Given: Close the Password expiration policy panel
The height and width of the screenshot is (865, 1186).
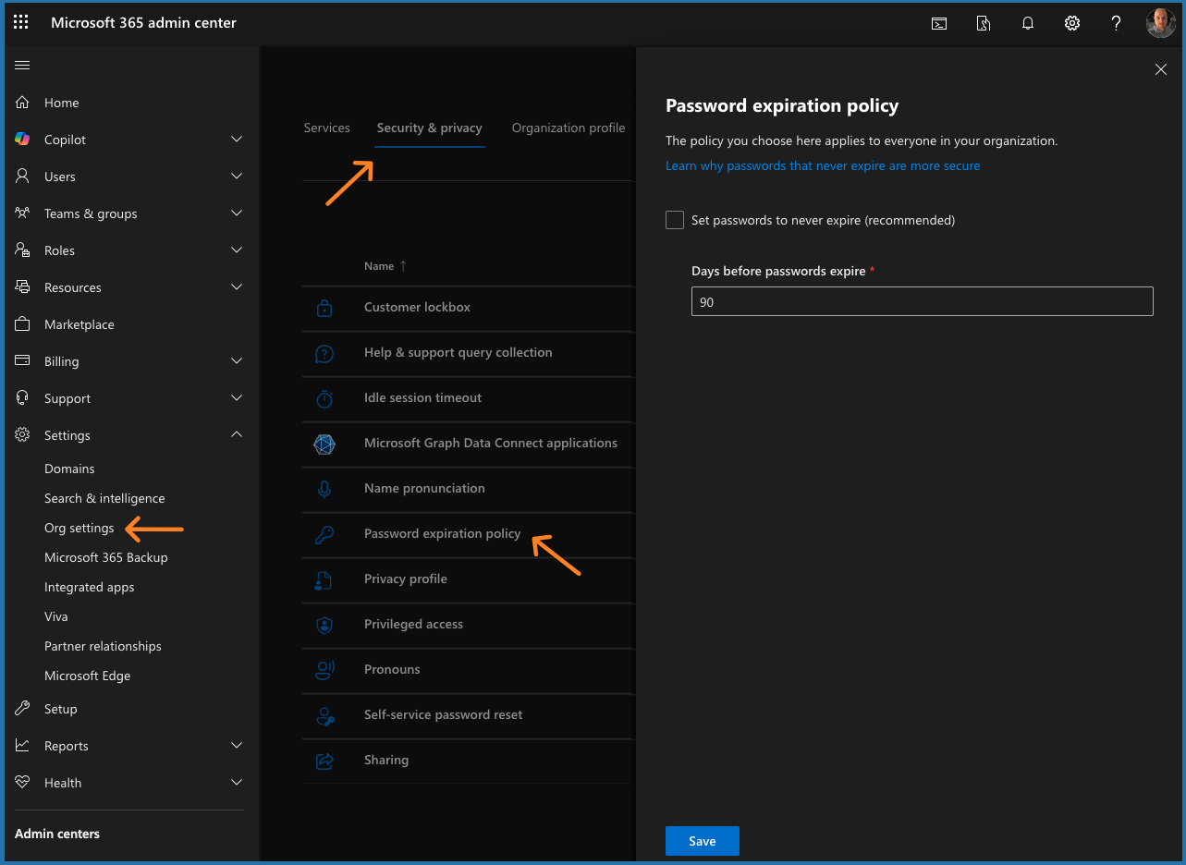Looking at the screenshot, I should coord(1161,69).
